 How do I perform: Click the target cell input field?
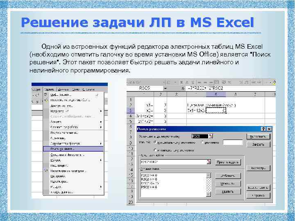coord(200,136)
